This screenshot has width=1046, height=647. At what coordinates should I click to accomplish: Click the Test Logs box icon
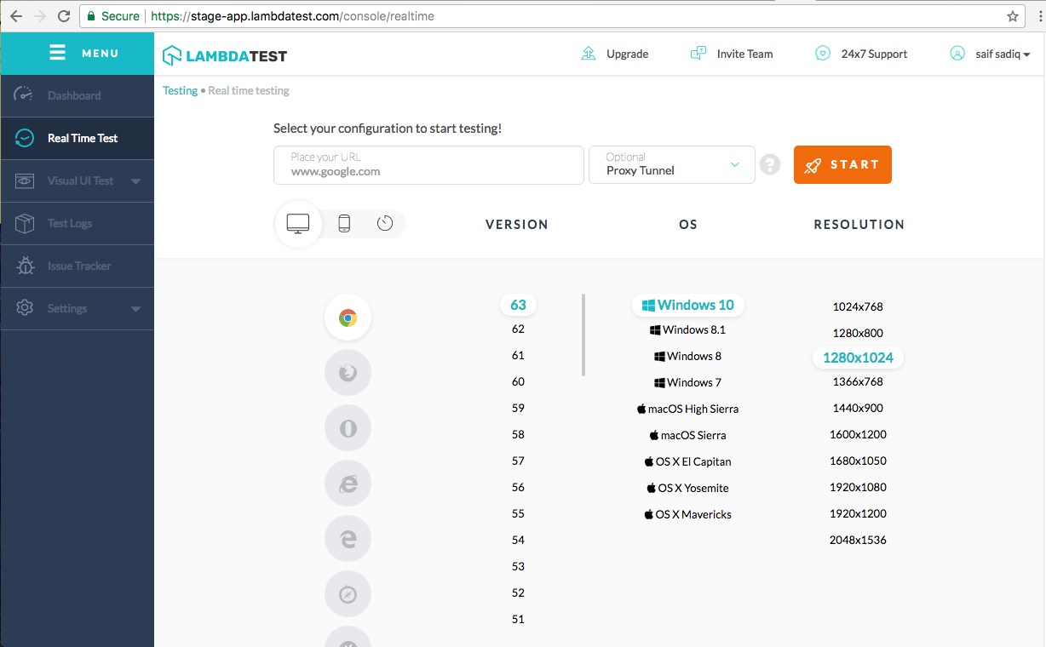pos(24,223)
